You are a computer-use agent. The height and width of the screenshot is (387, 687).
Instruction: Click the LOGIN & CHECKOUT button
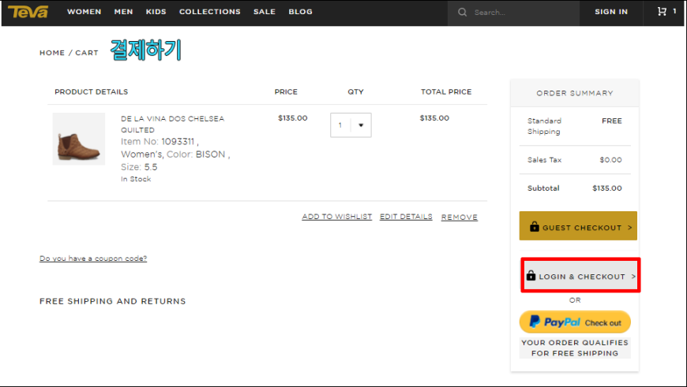580,276
